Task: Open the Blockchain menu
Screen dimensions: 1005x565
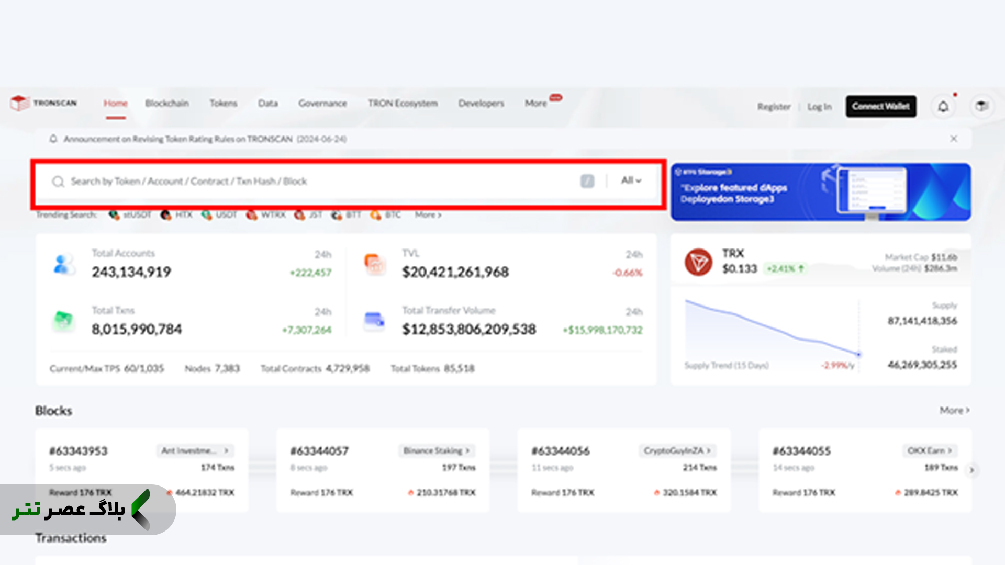Action: [167, 104]
